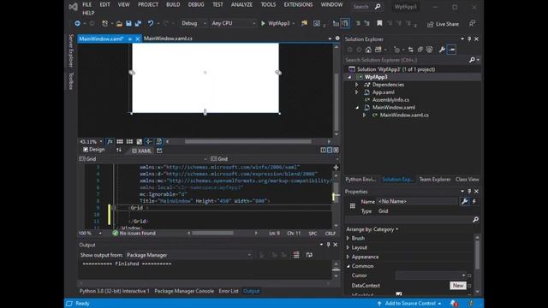Toggle word wrap in the Output window
The width and height of the screenshot is (548, 308).
(x=309, y=255)
